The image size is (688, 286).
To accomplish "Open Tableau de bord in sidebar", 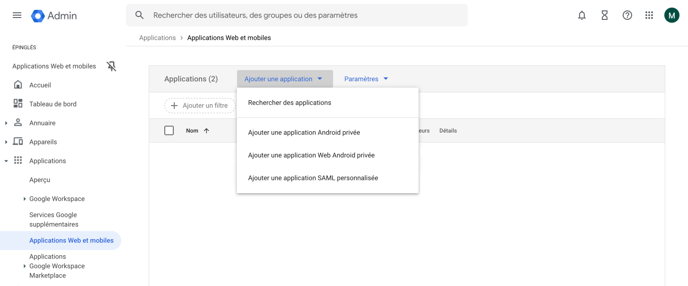I will tap(53, 104).
